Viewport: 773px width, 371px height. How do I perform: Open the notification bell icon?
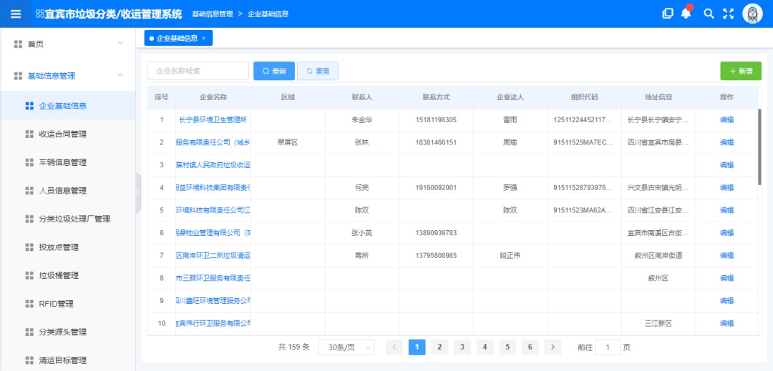[686, 14]
